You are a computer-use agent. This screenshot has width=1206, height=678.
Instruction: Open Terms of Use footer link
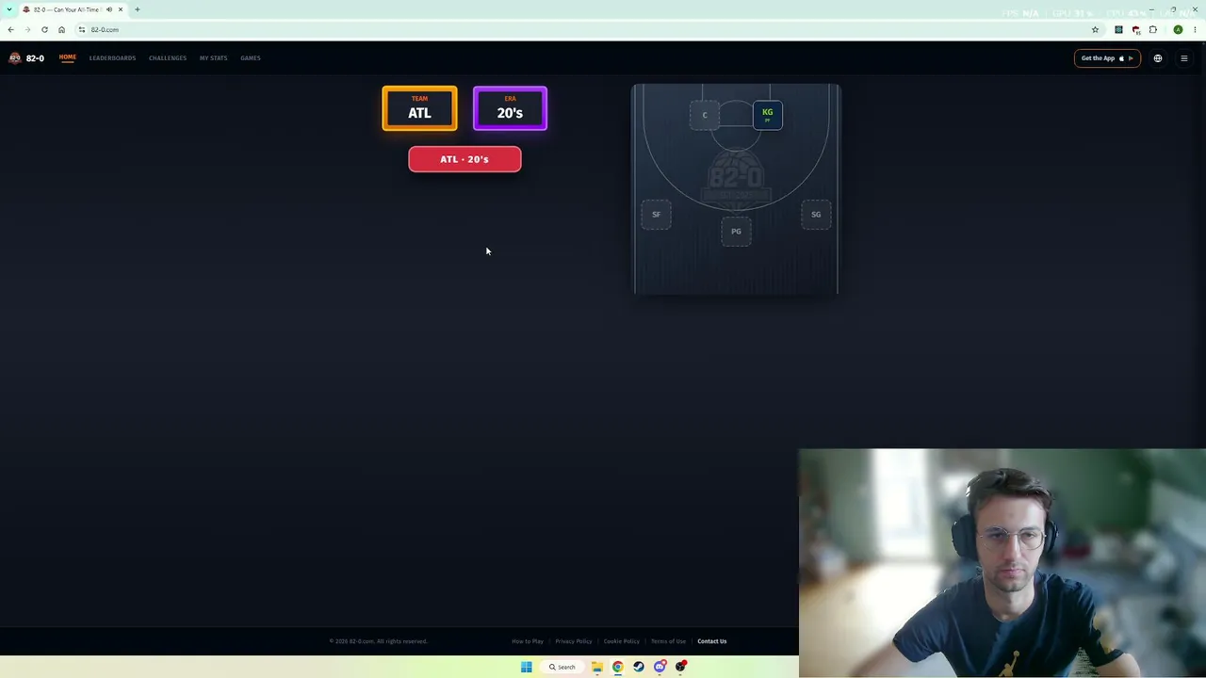click(x=668, y=641)
